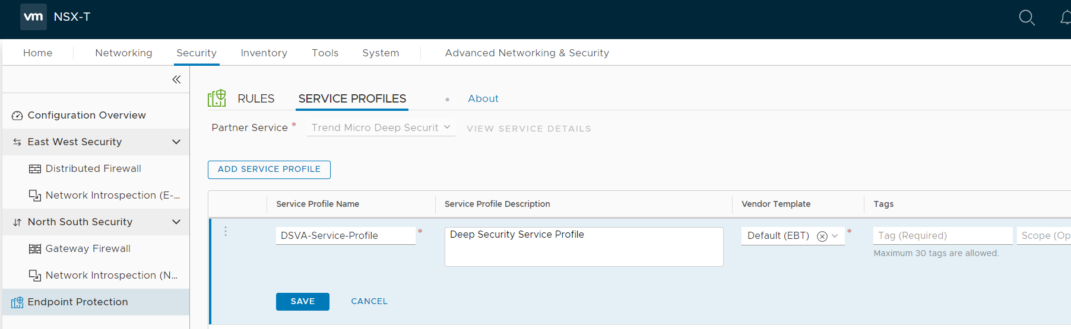Click the SAVE button
The image size is (1071, 329).
pos(302,301)
